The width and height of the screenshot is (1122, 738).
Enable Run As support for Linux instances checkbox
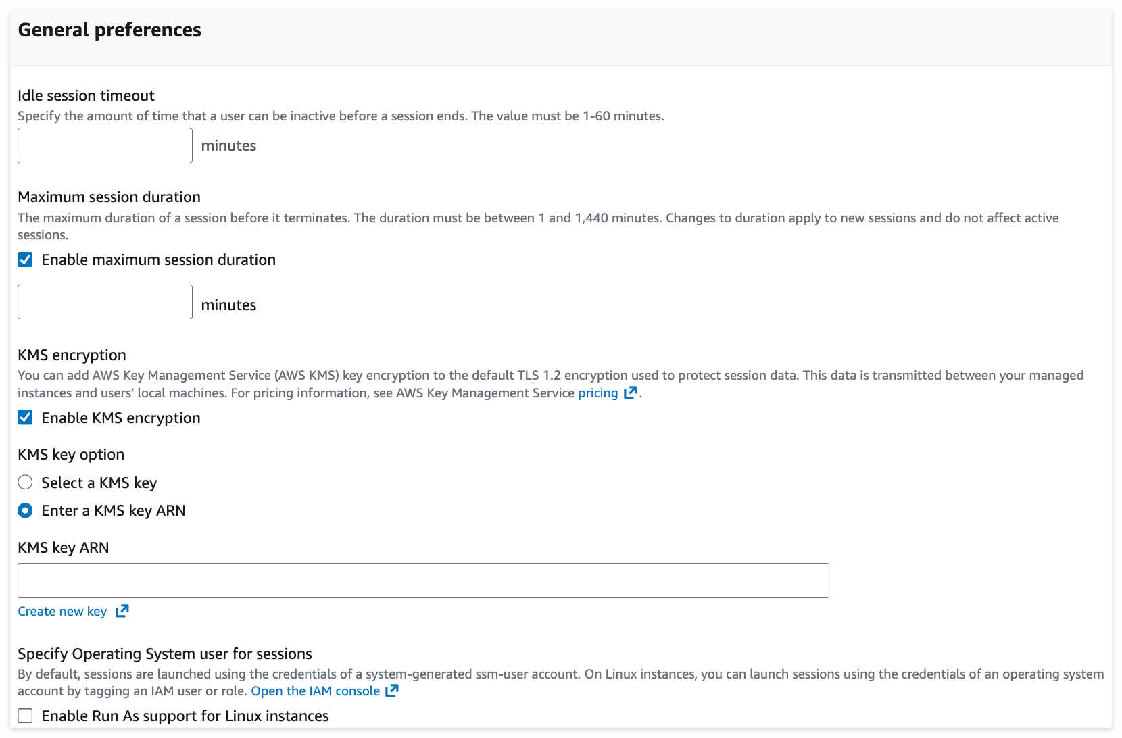(x=25, y=716)
